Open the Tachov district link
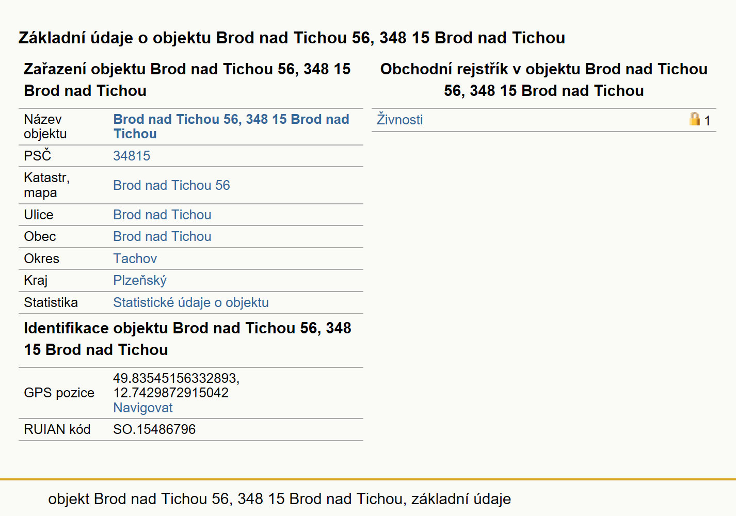736x516 pixels. pyautogui.click(x=135, y=259)
